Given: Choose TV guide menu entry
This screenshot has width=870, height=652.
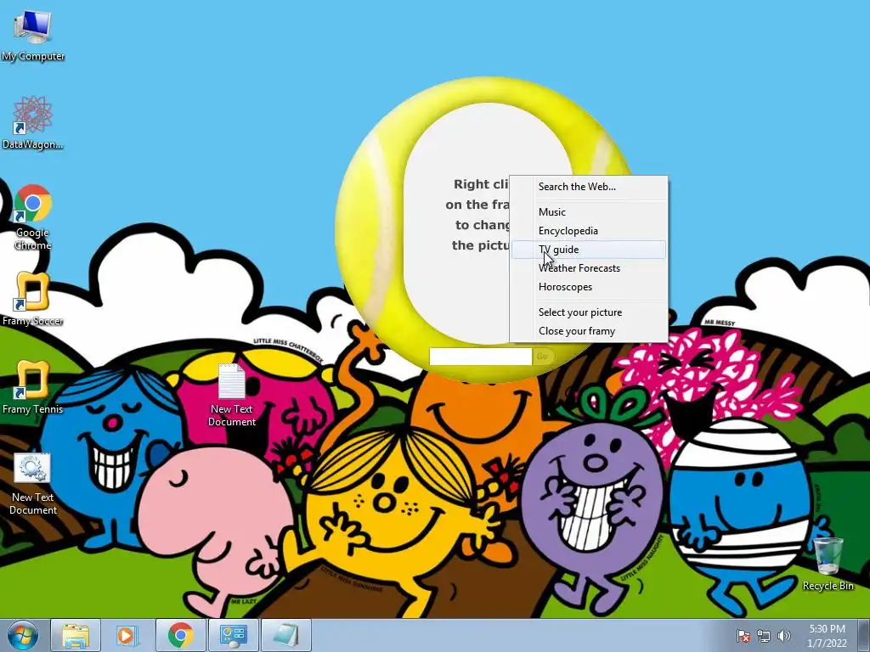Looking at the screenshot, I should pyautogui.click(x=589, y=250).
